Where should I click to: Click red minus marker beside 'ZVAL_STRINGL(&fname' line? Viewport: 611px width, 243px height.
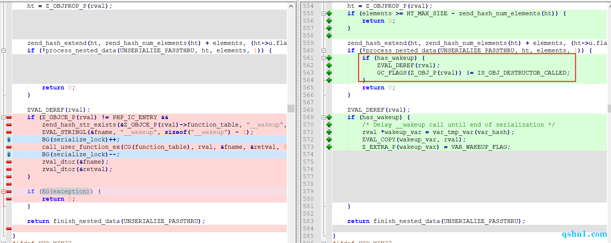coord(9,132)
